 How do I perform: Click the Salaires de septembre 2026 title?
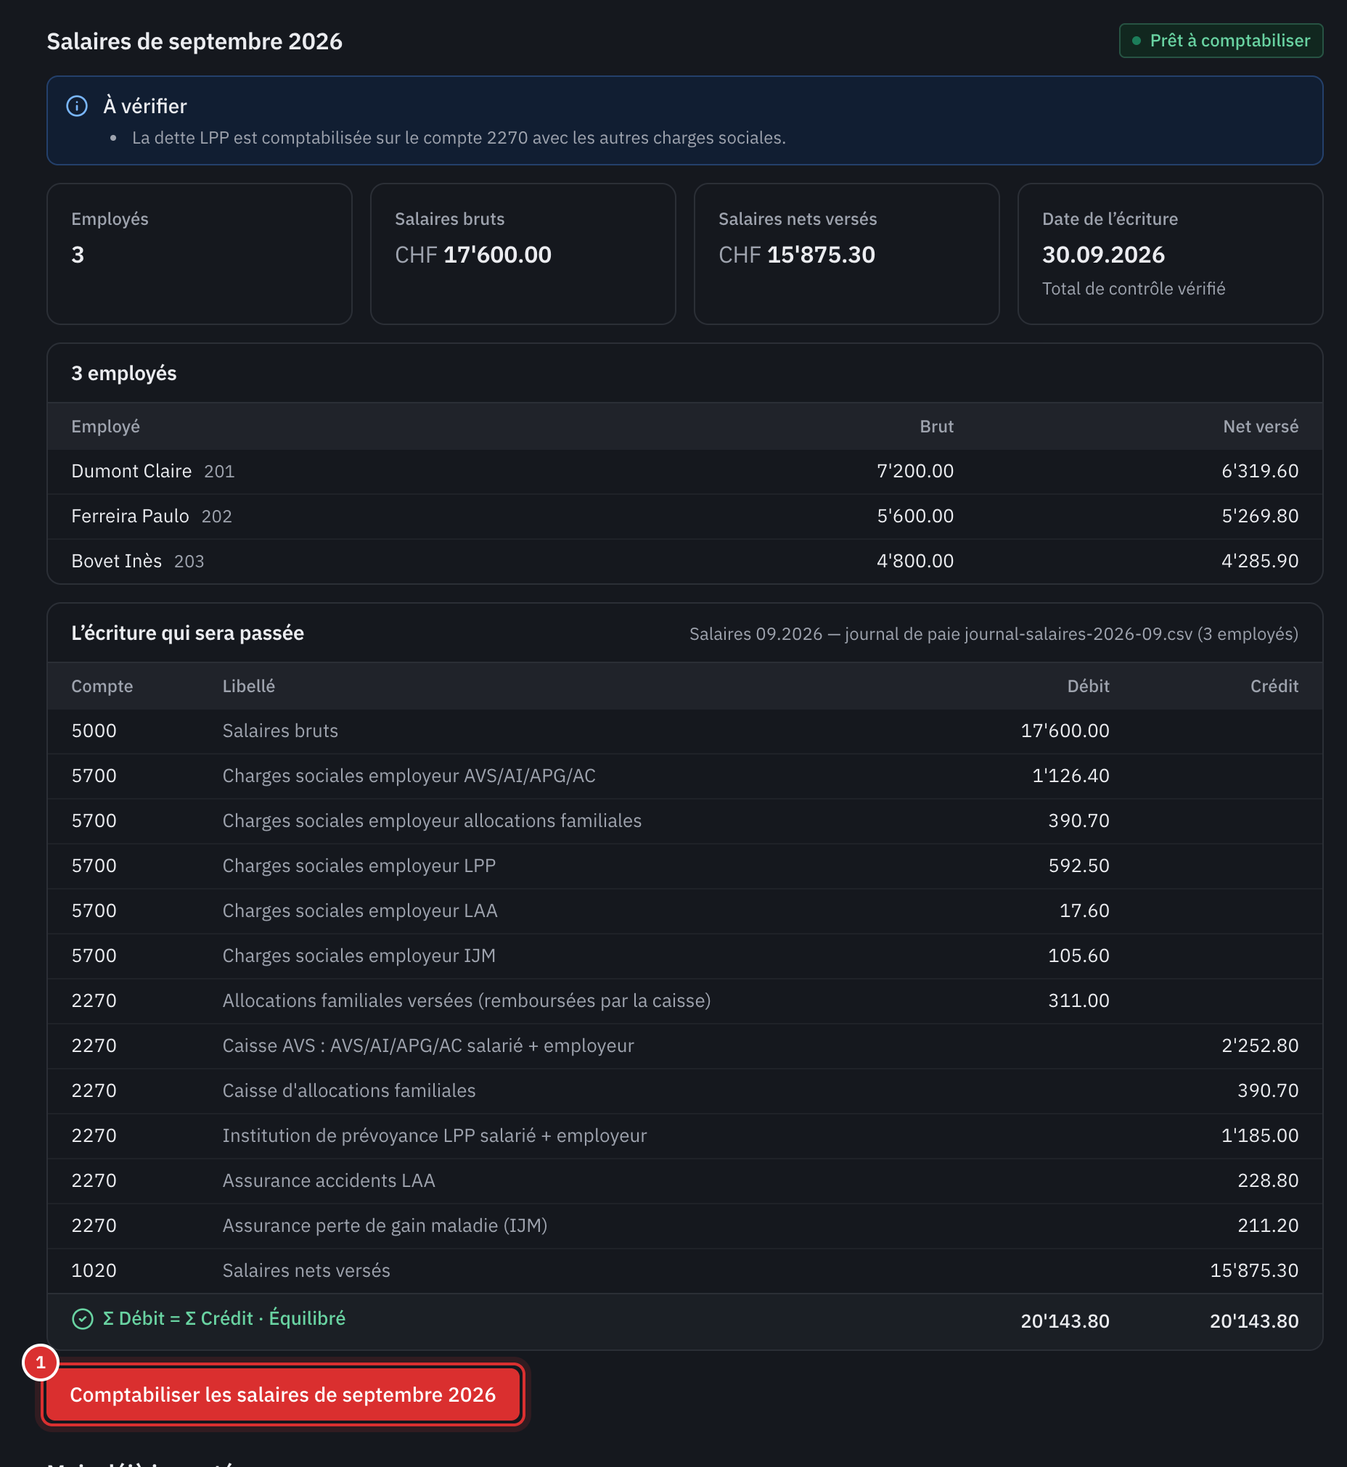195,41
